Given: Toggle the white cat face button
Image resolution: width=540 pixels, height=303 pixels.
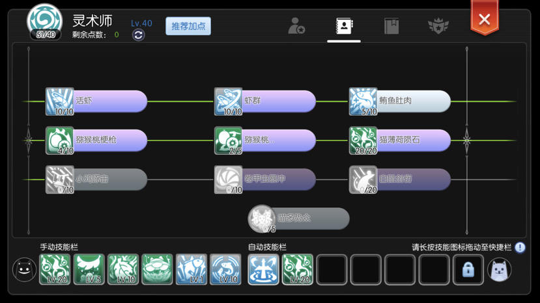Looking at the screenshot, I should (500, 270).
